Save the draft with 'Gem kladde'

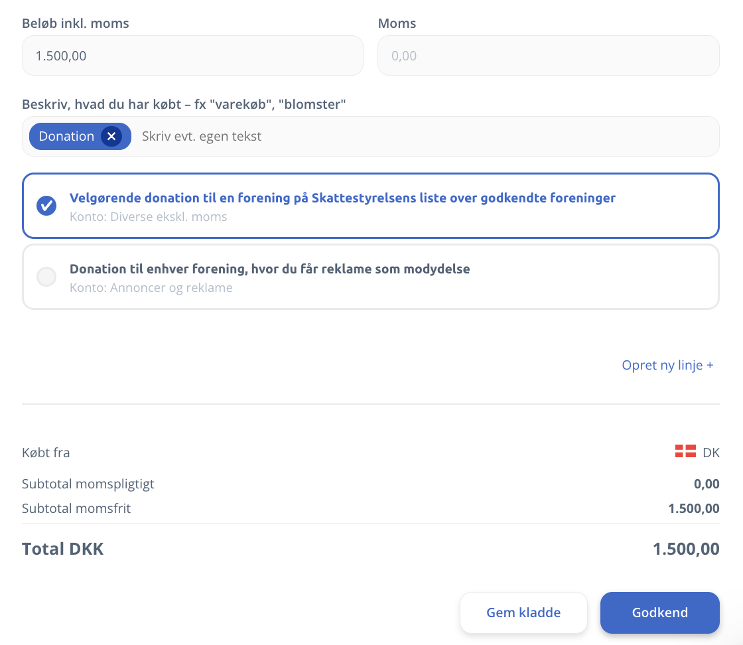[x=523, y=612]
